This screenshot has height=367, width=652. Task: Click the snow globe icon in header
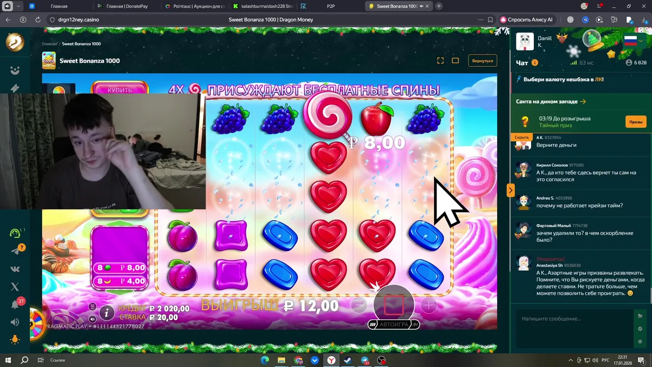tap(592, 40)
